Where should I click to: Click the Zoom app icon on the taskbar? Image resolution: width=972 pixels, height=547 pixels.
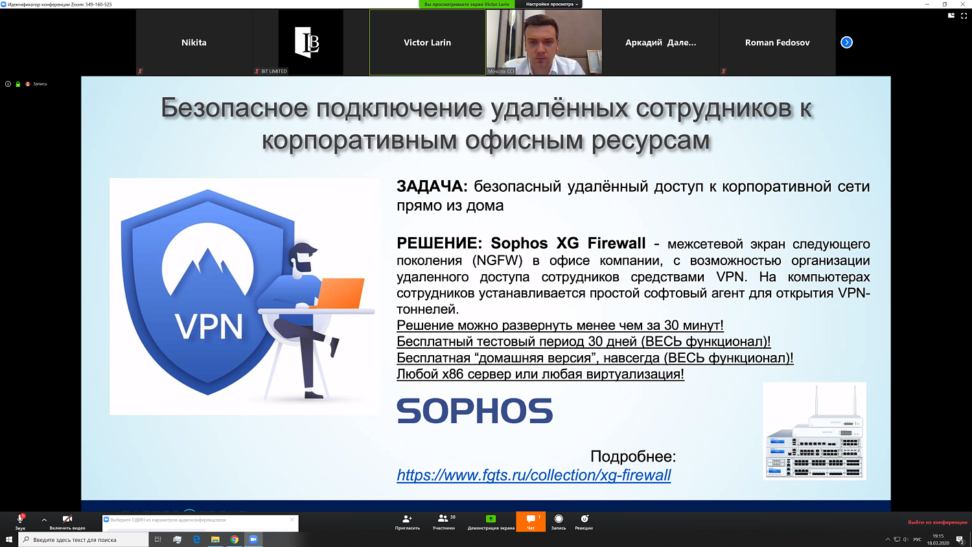253,539
